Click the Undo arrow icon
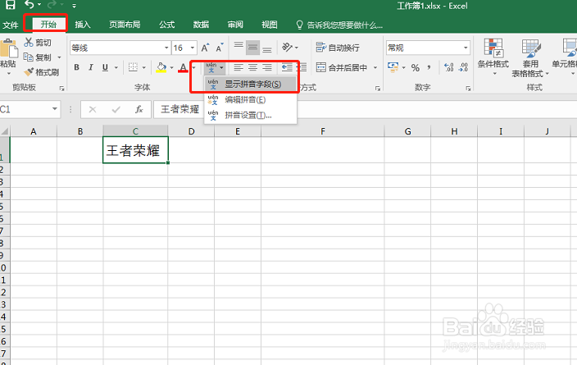 pyautogui.click(x=29, y=5)
